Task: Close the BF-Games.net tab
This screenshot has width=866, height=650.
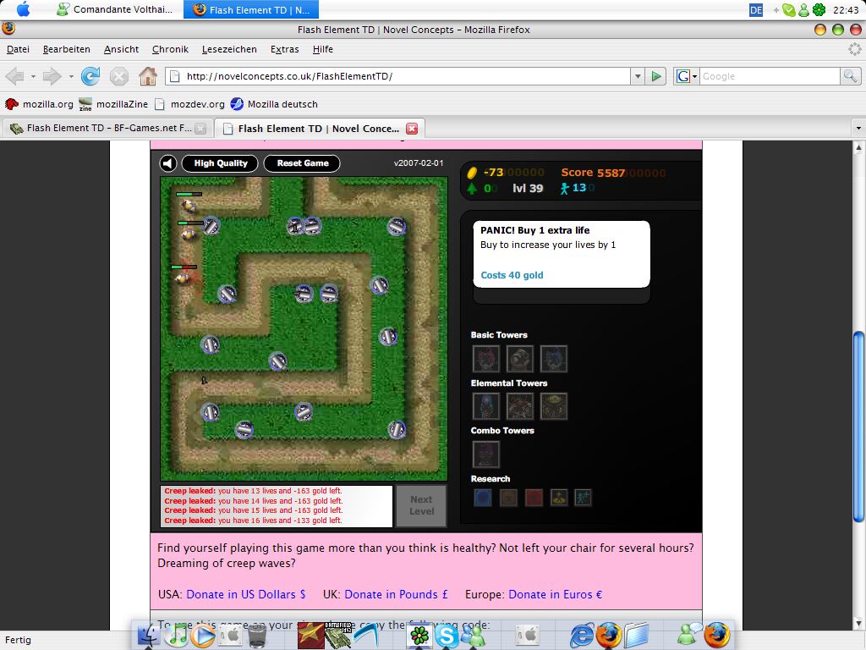Action: click(200, 129)
